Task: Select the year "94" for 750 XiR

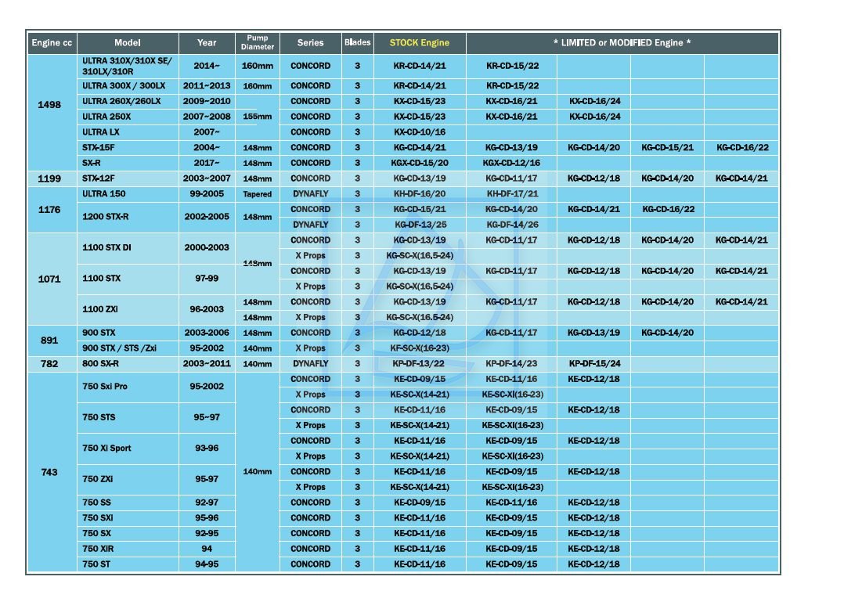Action: pos(207,549)
